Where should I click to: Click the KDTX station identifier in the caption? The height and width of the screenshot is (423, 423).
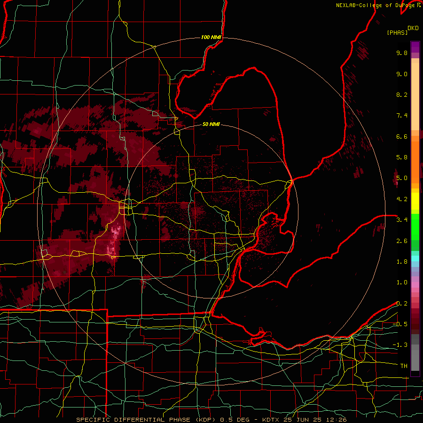[271, 420]
